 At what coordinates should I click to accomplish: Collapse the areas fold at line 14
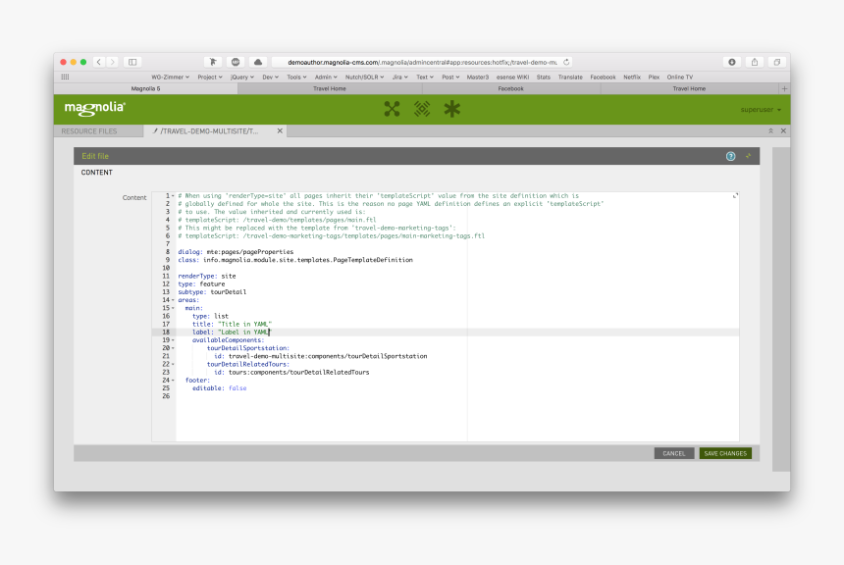coord(173,299)
